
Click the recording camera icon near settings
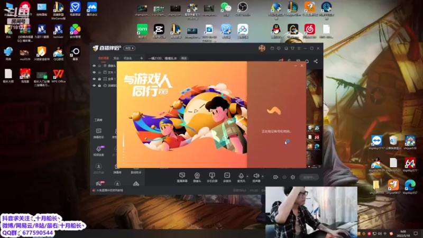click(x=275, y=177)
